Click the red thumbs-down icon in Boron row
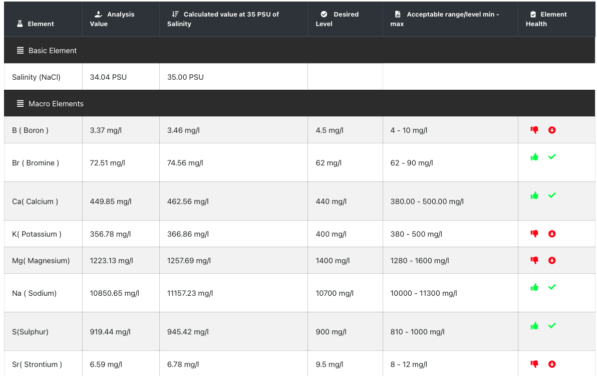This screenshot has width=597, height=376. (534, 130)
